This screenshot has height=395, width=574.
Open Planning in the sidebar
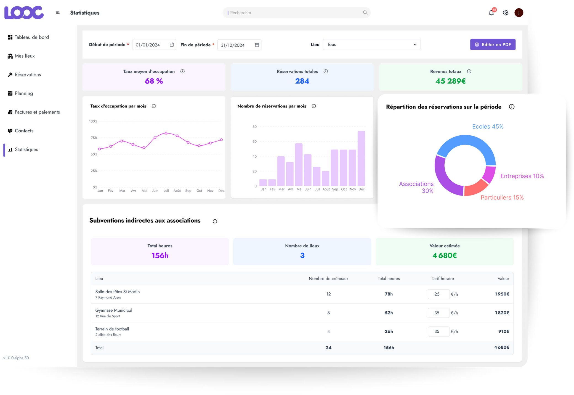(24, 93)
